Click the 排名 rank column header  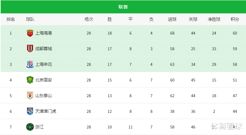11,19
